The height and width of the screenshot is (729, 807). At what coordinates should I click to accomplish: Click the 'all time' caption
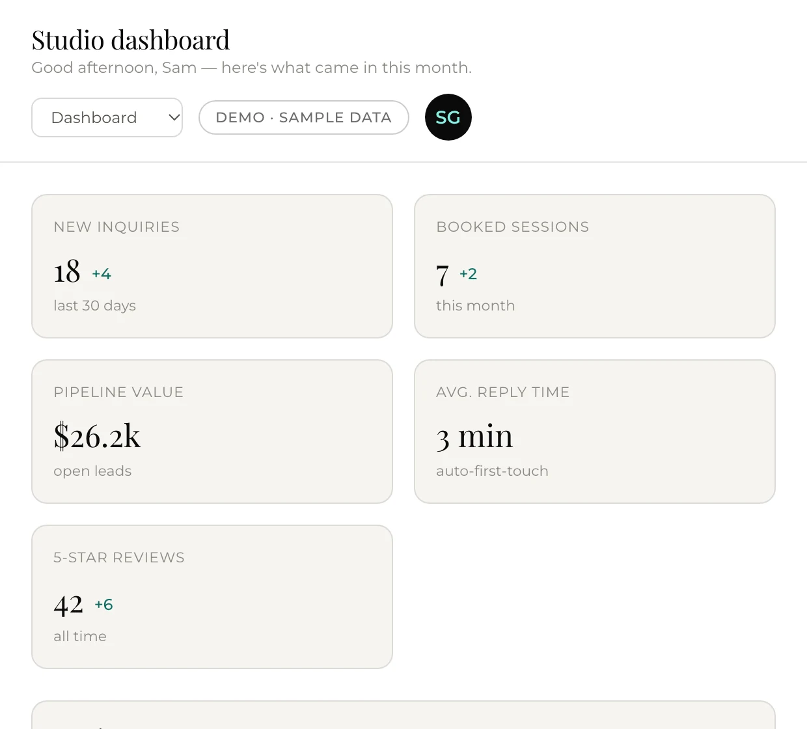[x=80, y=637]
